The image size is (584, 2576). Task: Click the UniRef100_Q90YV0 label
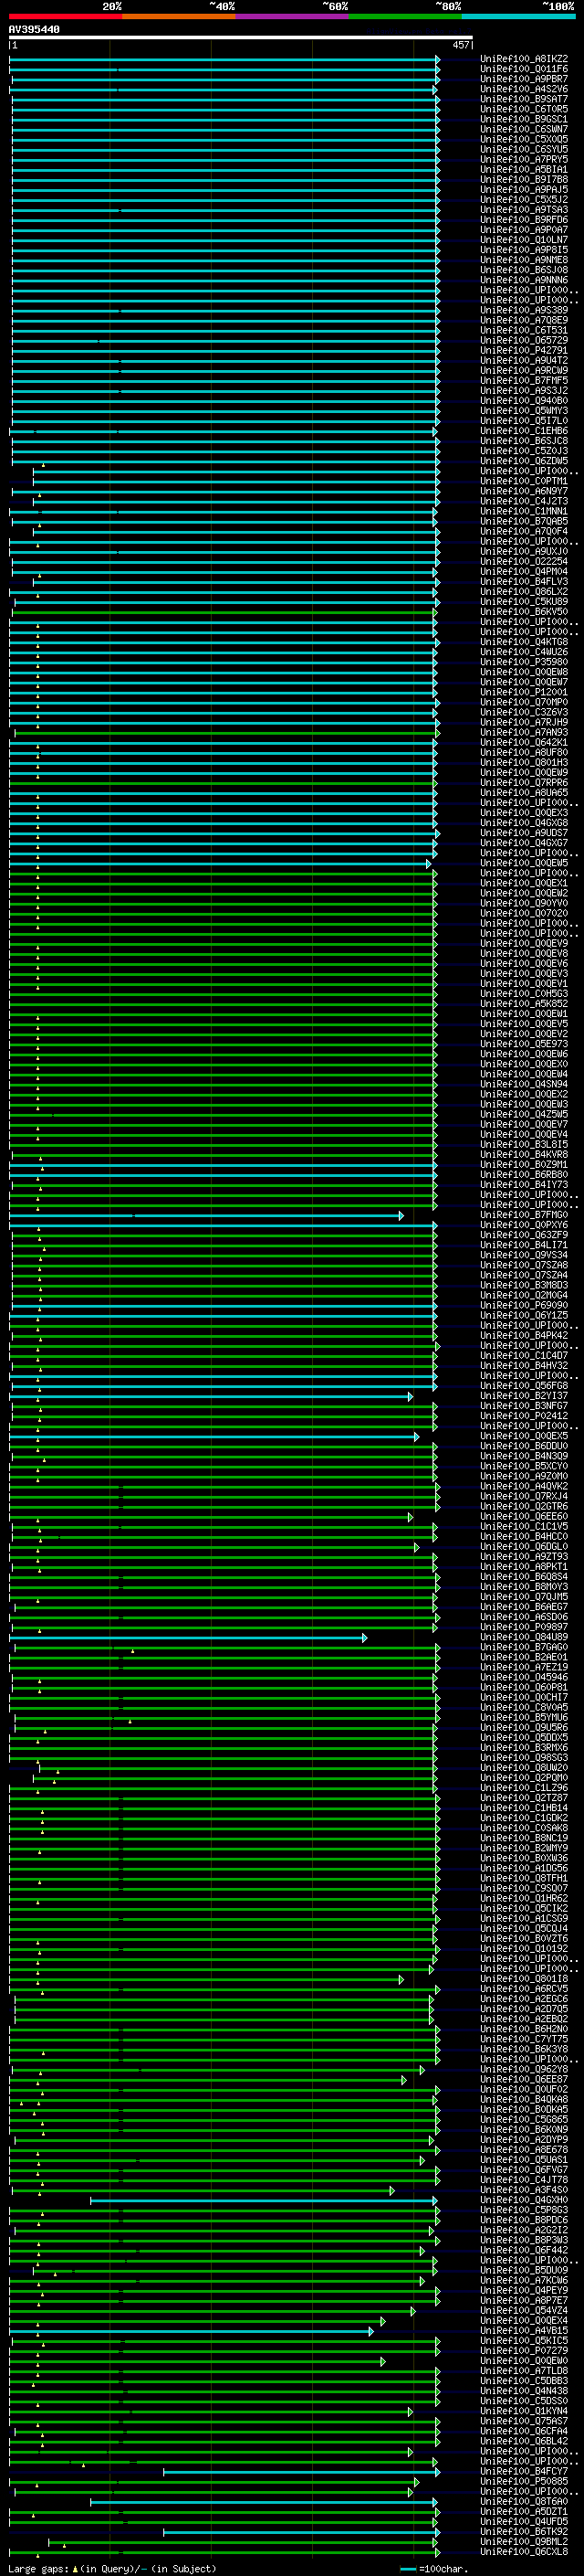point(524,903)
